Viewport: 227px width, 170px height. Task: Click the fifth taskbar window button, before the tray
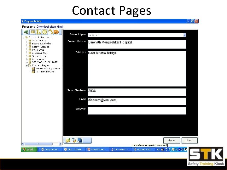(x=143, y=150)
